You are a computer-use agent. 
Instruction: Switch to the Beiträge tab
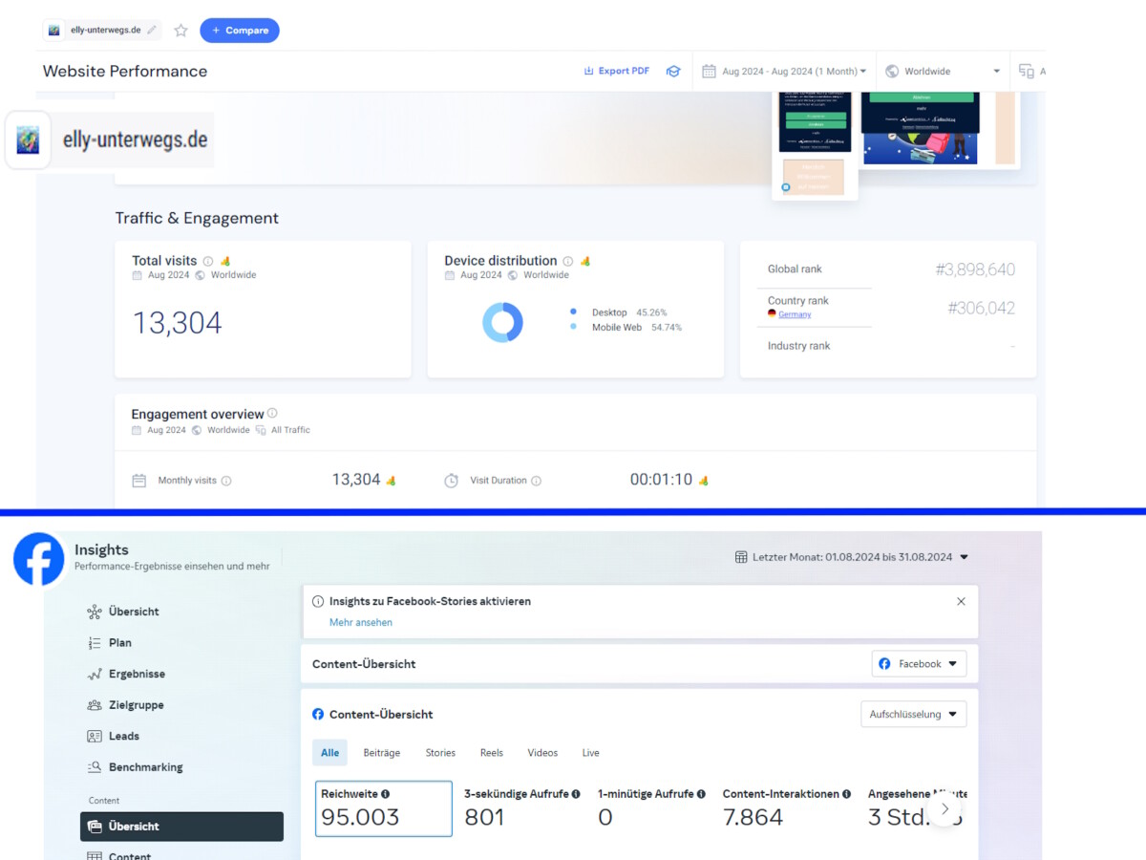382,753
